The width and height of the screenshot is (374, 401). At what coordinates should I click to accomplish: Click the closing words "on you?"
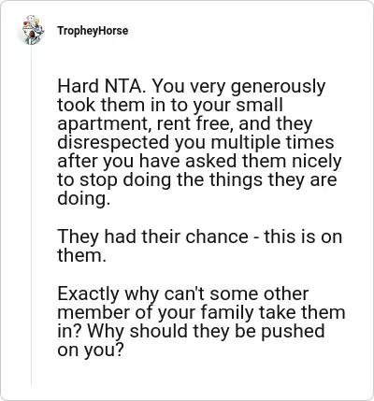[x=91, y=351]
